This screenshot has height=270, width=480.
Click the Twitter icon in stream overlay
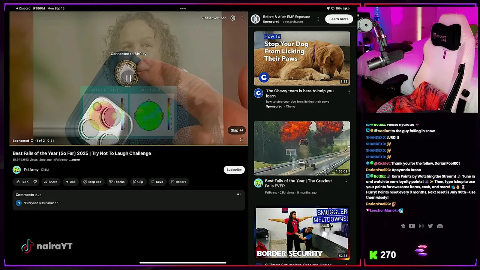(430, 226)
